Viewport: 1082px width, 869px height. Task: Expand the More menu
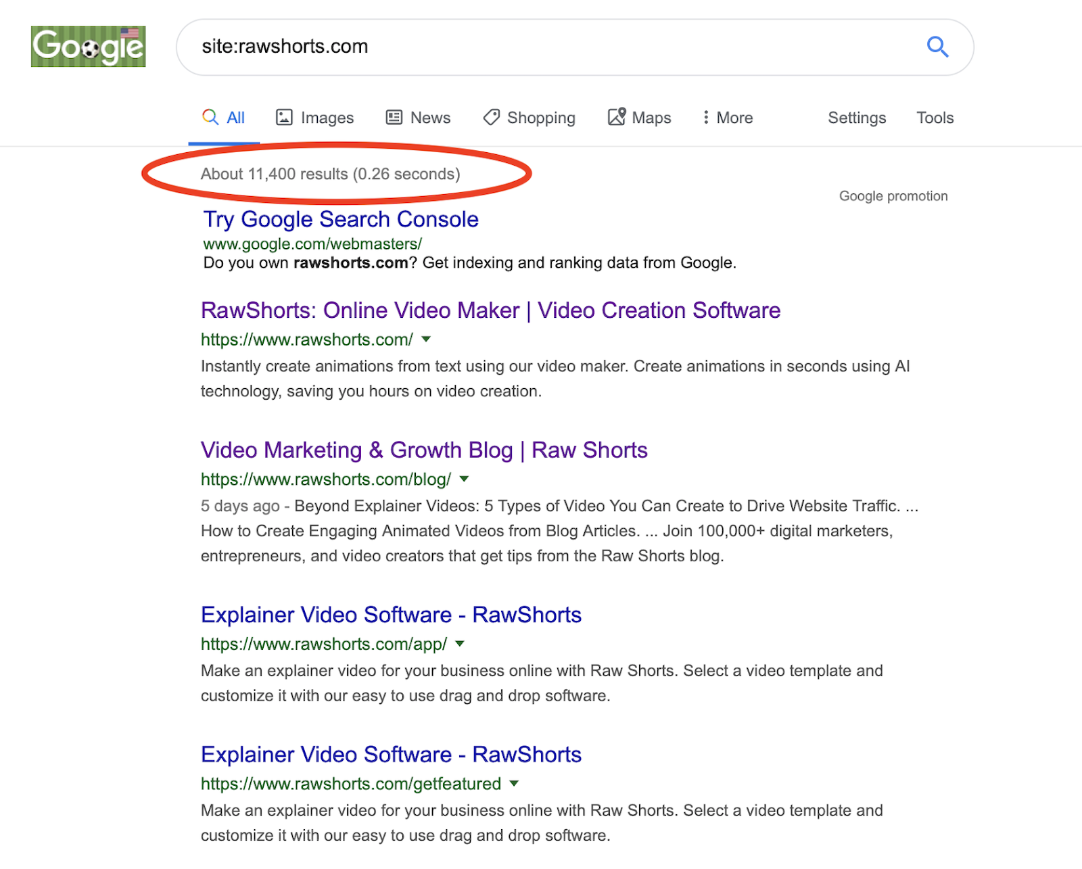pos(728,118)
